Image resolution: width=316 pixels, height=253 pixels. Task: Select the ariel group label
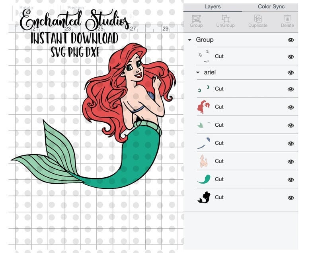coord(210,72)
